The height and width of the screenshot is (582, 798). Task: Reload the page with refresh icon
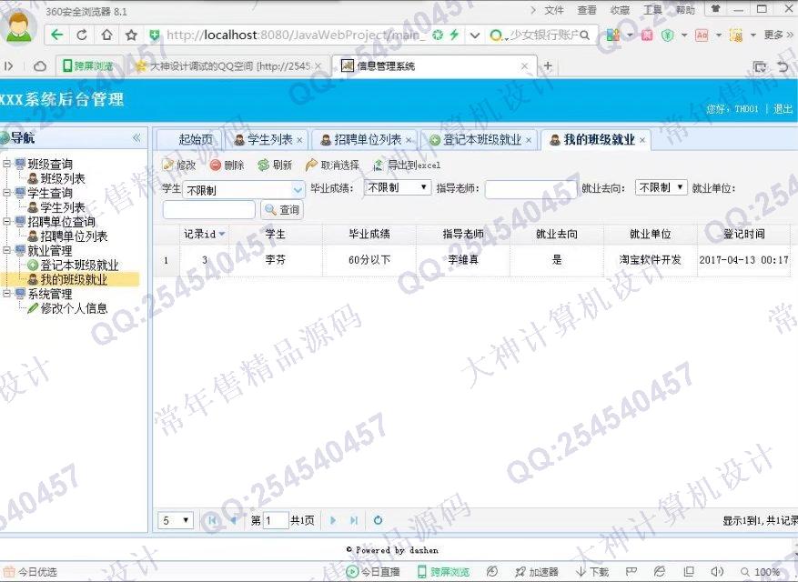tap(81, 35)
